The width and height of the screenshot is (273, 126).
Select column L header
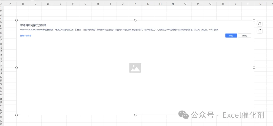[148, 4]
